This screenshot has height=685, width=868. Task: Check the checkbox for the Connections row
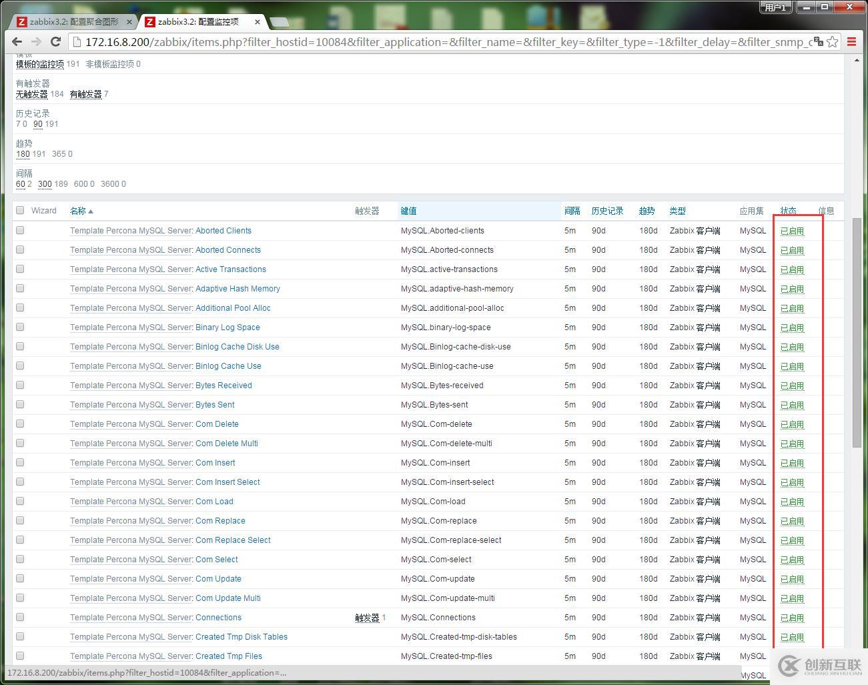[x=19, y=616]
